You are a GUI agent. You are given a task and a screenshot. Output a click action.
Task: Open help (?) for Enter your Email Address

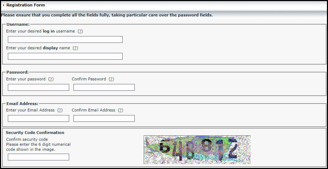(60, 110)
